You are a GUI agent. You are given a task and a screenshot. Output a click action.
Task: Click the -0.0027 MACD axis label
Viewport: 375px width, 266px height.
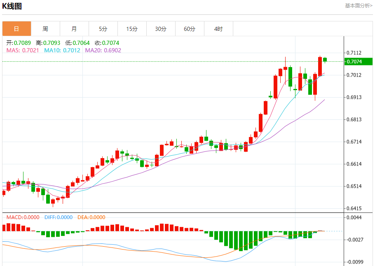coord(354,240)
